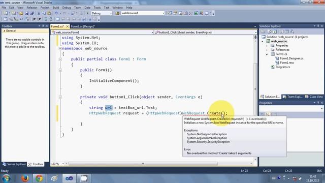Open the web_source.Form1 class dropdown
The width and height of the screenshot is (325, 183).
point(152,33)
